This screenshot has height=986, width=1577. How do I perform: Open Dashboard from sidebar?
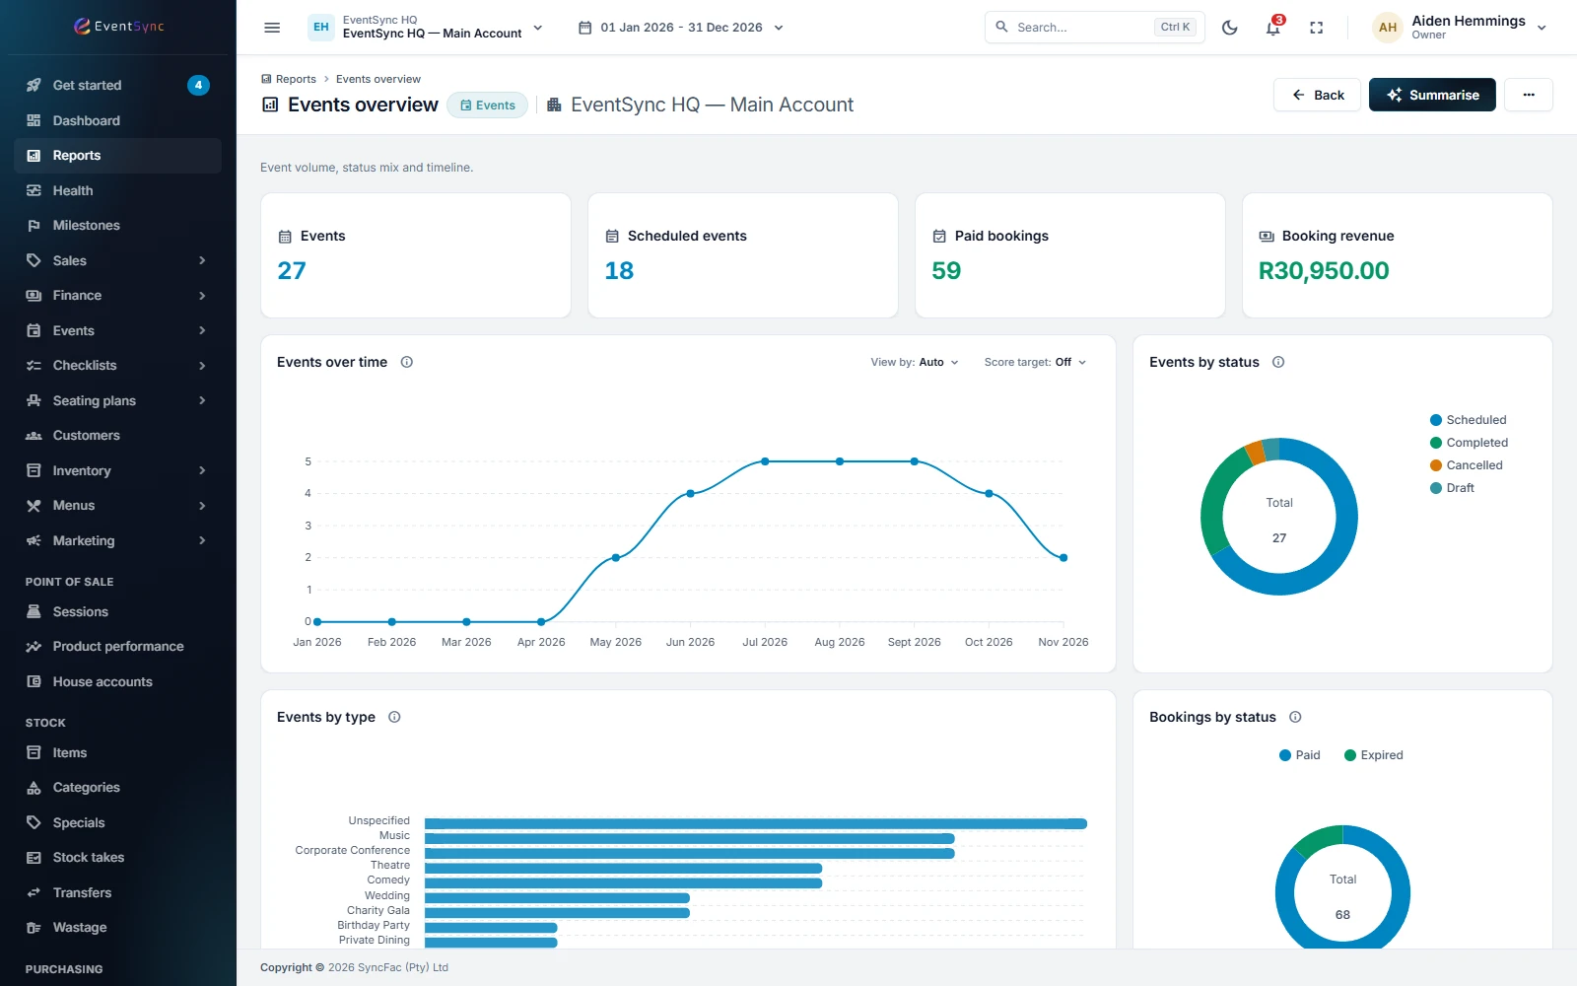(117, 120)
